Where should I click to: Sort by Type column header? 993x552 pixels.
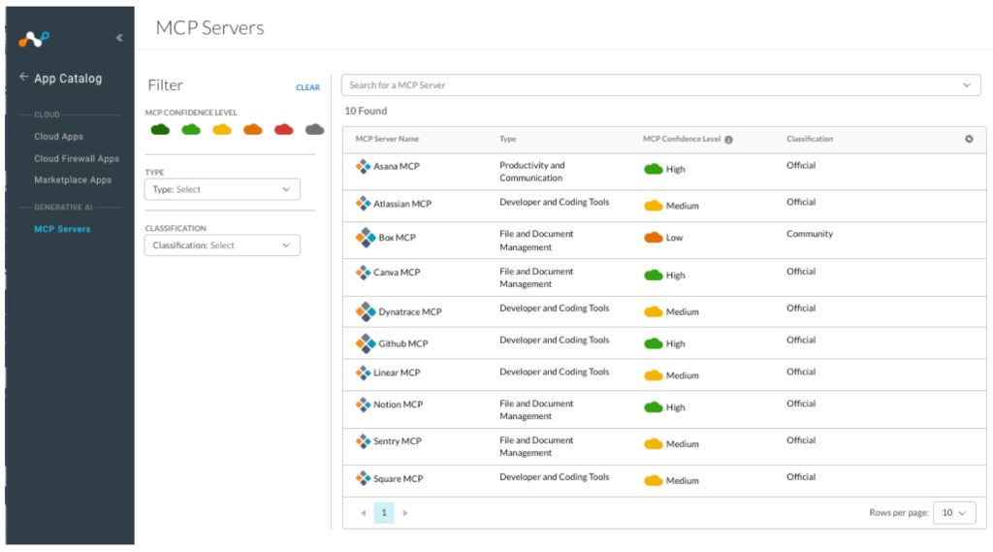(x=508, y=139)
